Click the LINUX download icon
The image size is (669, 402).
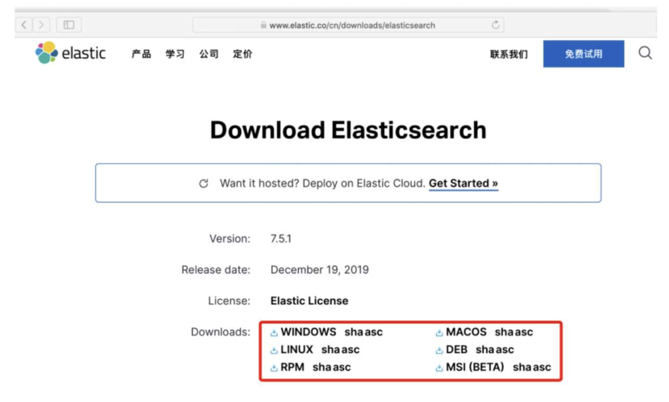pos(274,350)
